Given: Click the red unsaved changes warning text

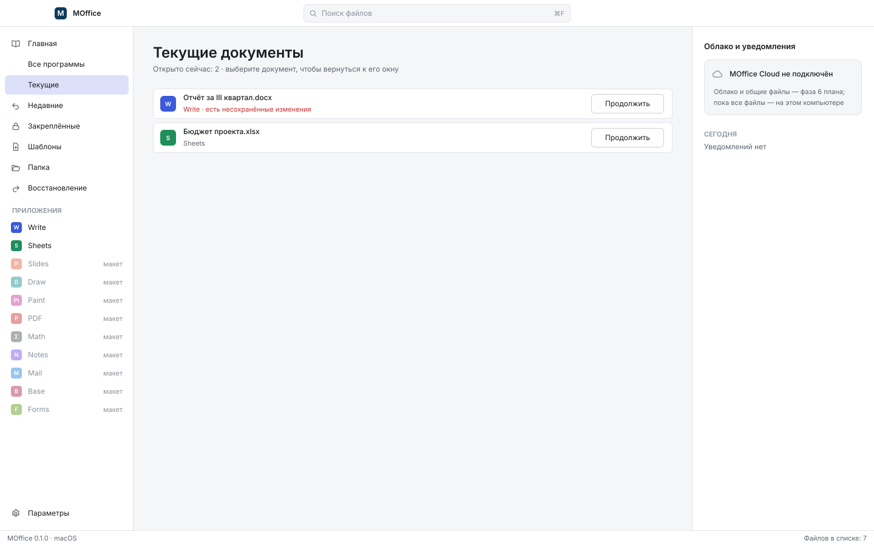Looking at the screenshot, I should click(247, 110).
